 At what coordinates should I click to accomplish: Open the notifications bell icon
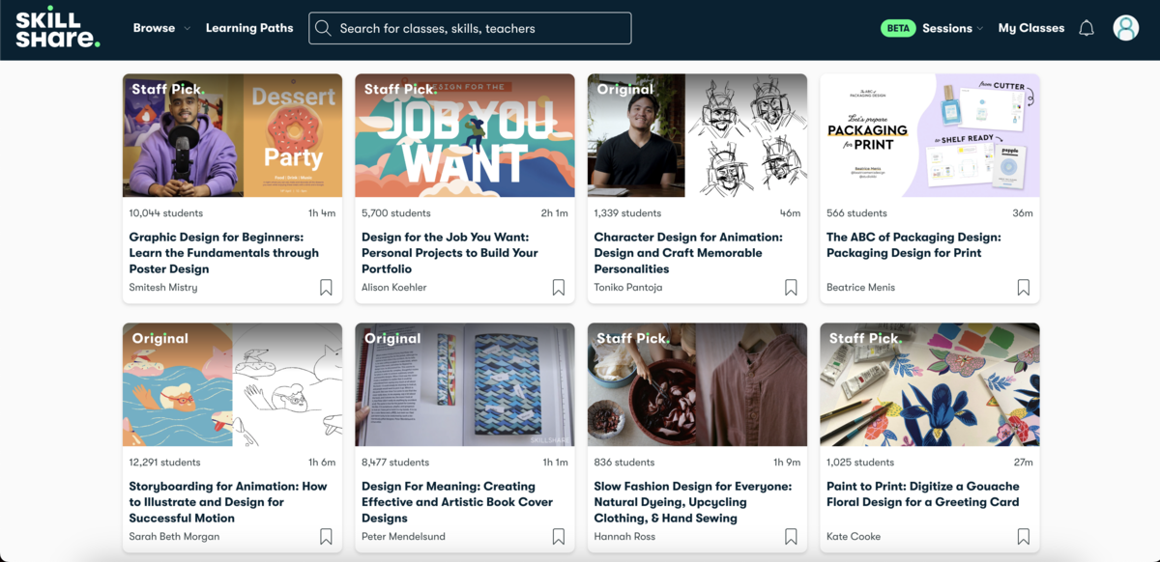coord(1087,28)
